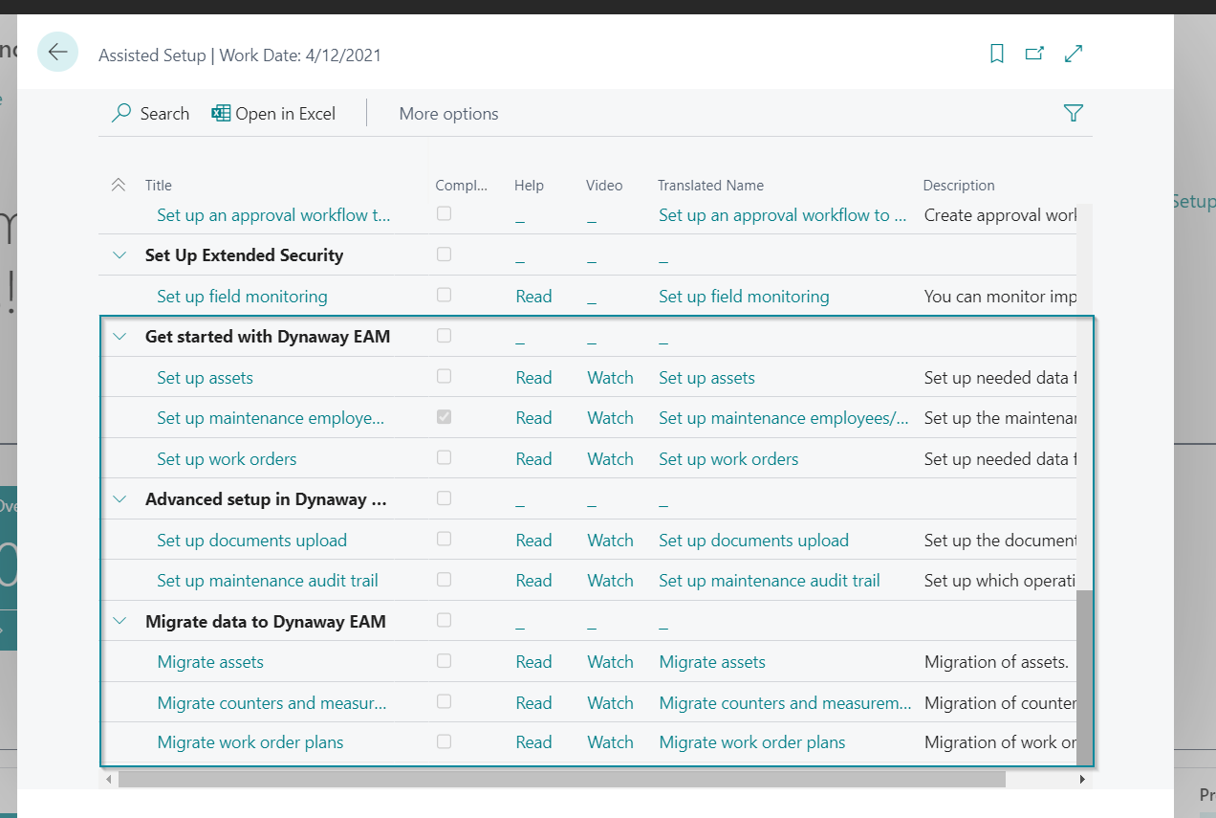This screenshot has height=818, width=1216.
Task: Toggle Completed checkbox for Migrate assets
Action: 445,660
